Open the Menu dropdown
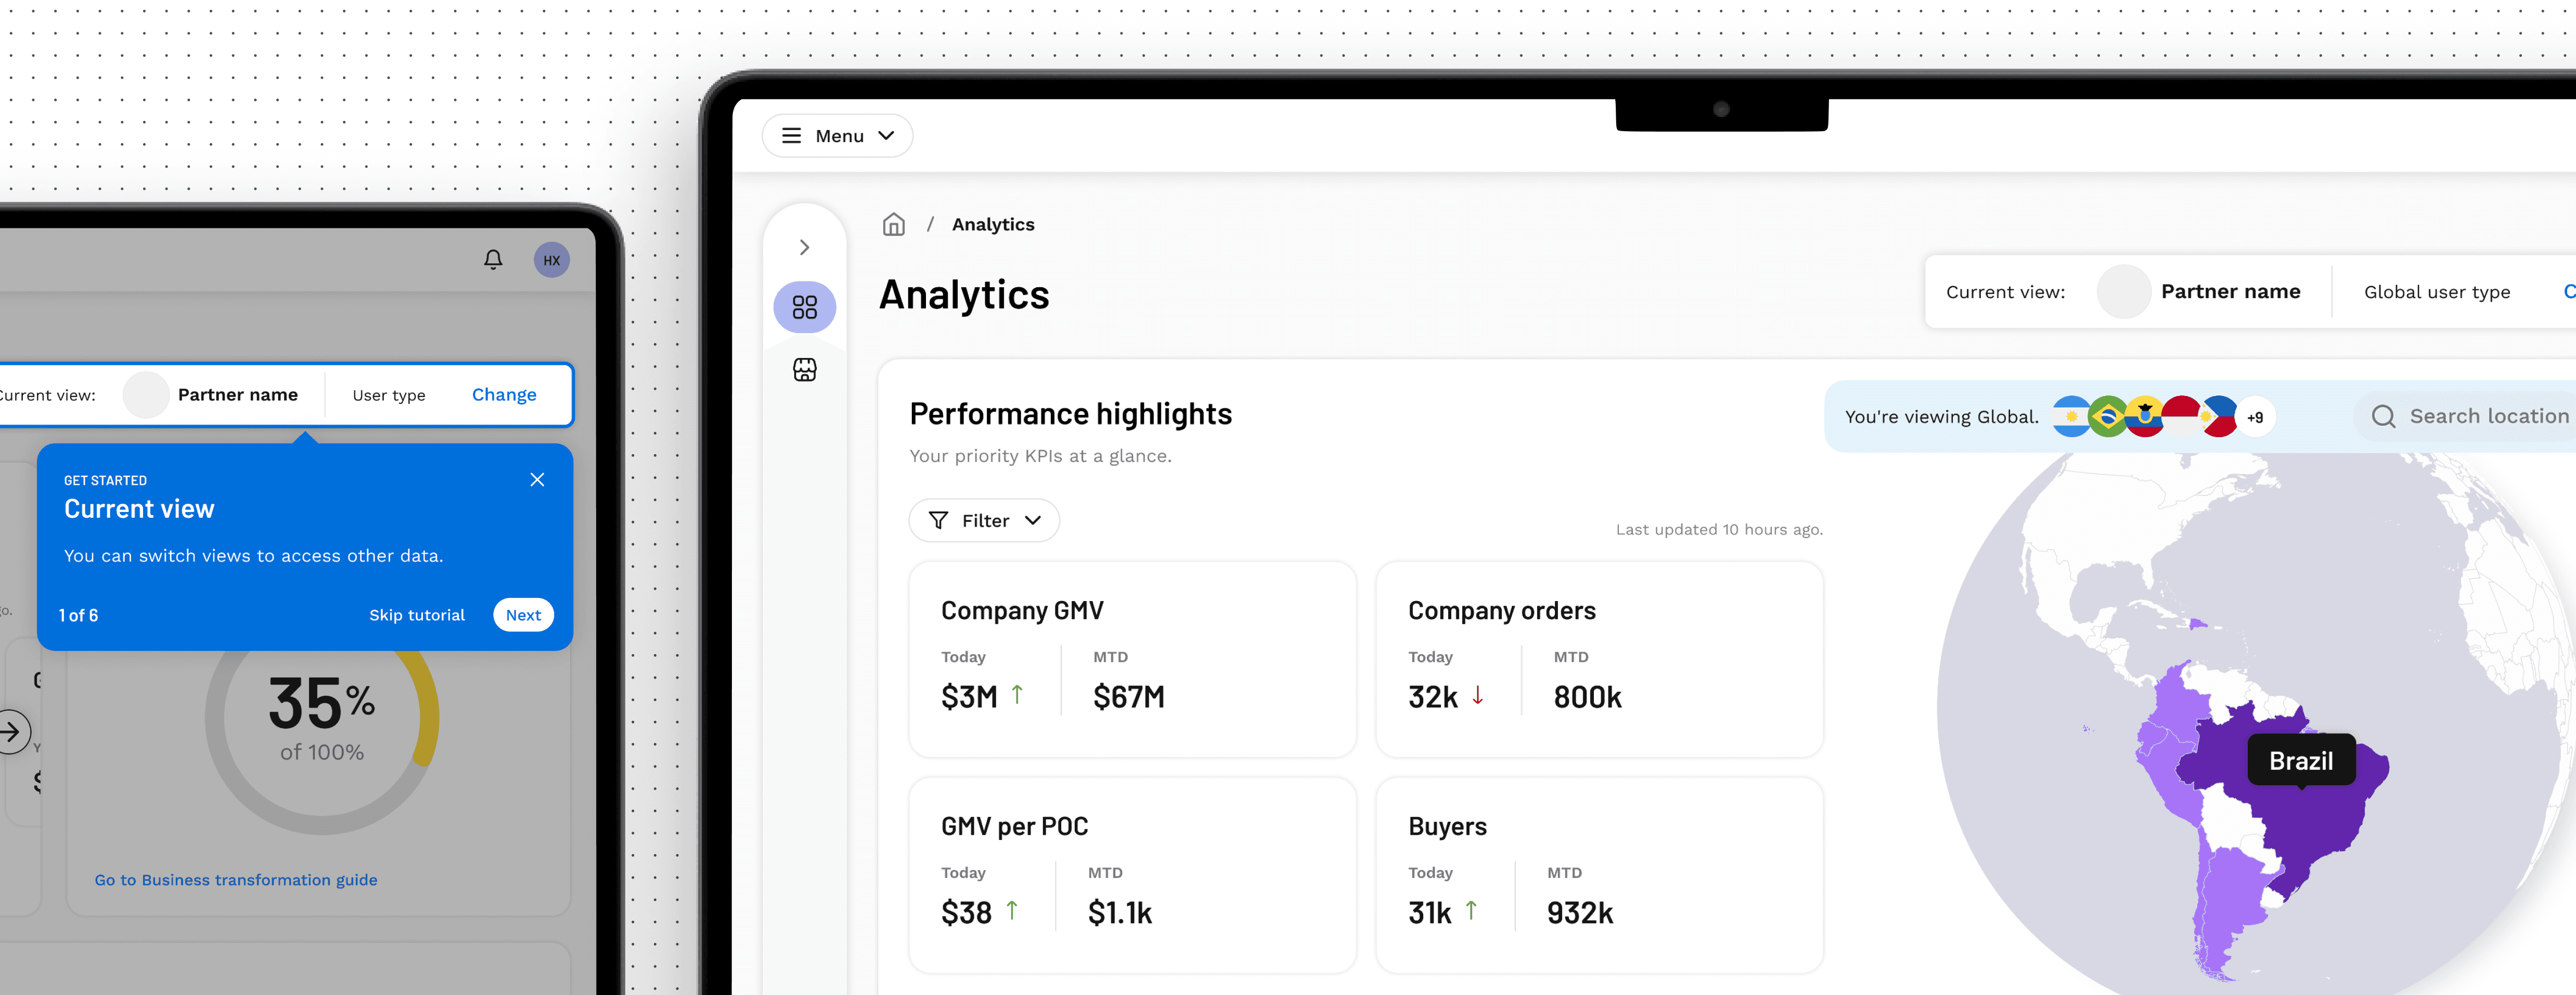Image resolution: width=2576 pixels, height=995 pixels. (838, 136)
